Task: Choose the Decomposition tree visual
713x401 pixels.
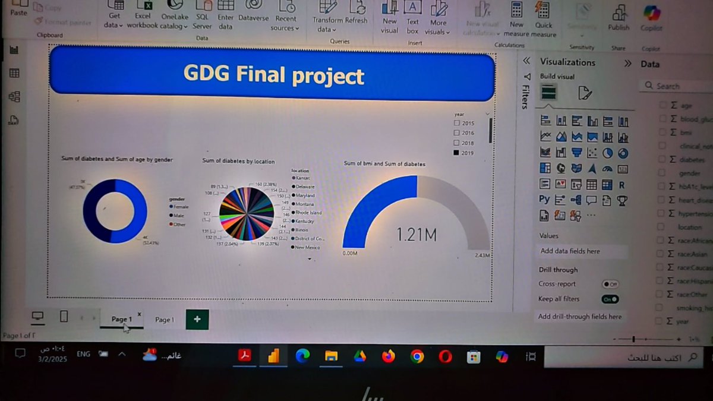Action: 577,200
